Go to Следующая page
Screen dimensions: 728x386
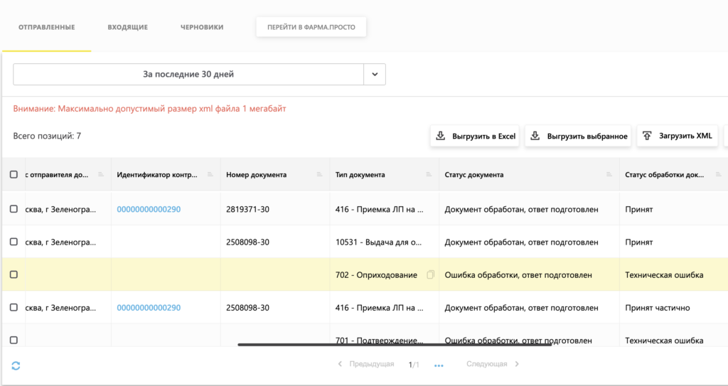coord(492,364)
